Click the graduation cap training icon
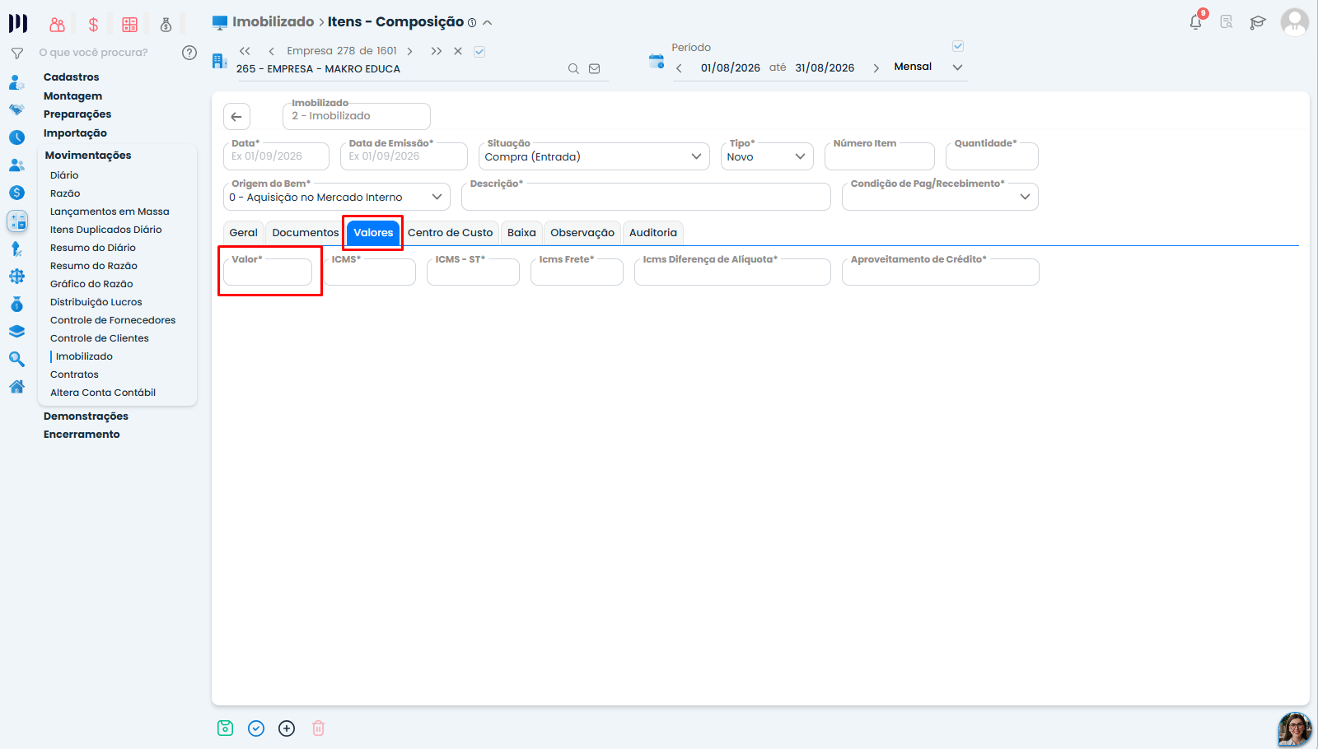Viewport: 1318px width, 749px height. coord(1257,22)
